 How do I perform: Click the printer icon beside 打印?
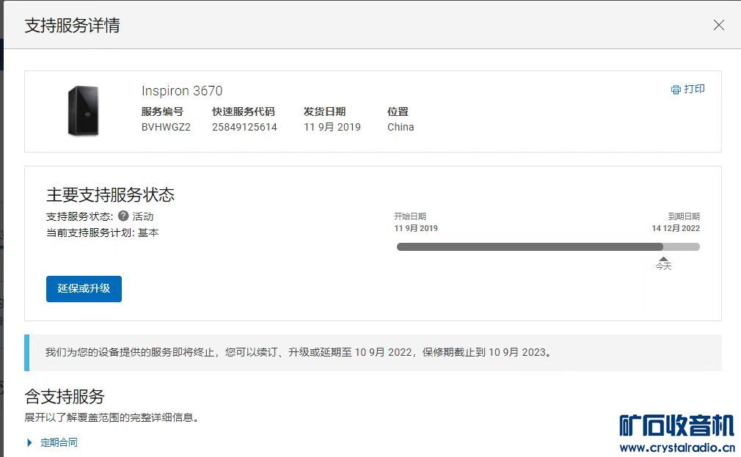coord(676,89)
